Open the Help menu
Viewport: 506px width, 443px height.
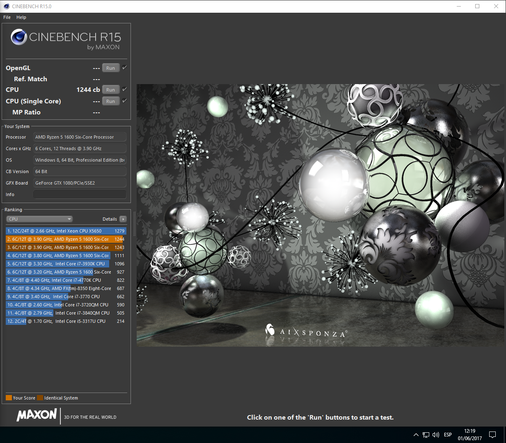pos(21,17)
